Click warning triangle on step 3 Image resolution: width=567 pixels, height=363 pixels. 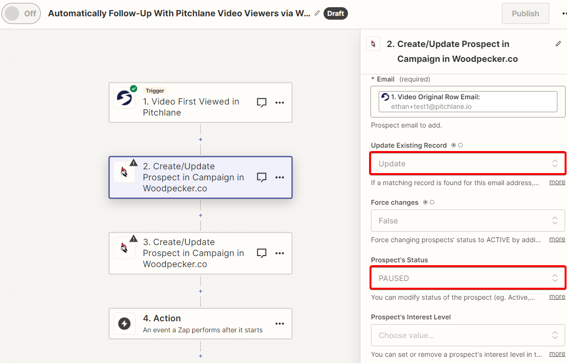click(133, 238)
